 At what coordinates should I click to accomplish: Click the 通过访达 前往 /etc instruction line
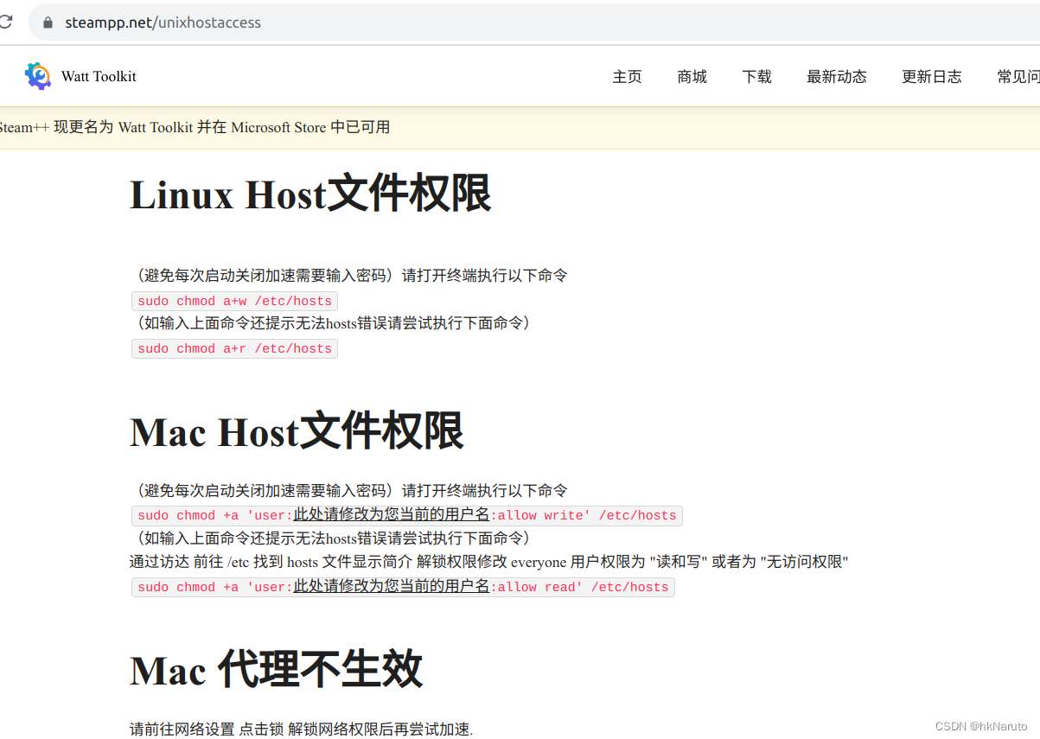tap(489, 562)
